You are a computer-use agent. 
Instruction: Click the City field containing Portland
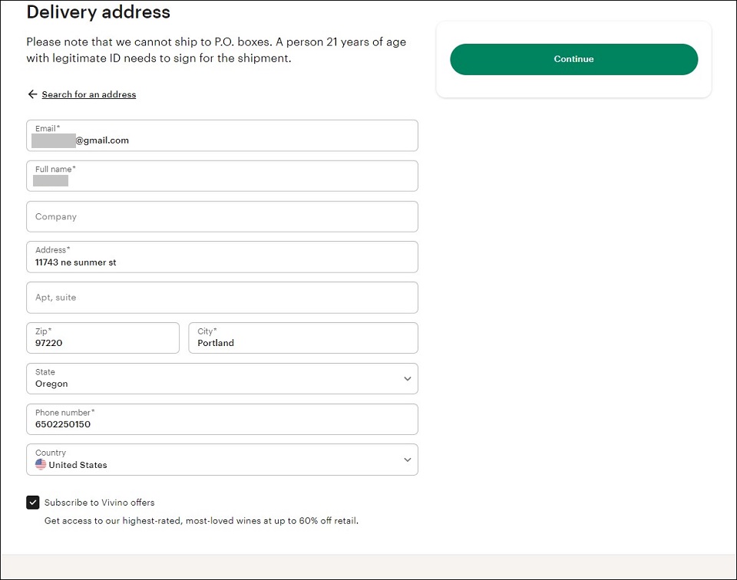coord(303,338)
